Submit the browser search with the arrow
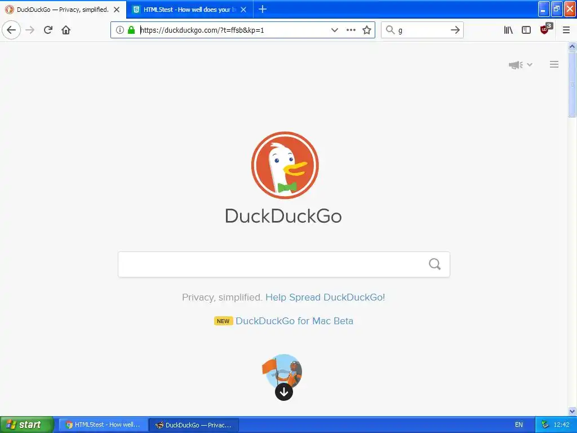577x433 pixels. coord(455,30)
